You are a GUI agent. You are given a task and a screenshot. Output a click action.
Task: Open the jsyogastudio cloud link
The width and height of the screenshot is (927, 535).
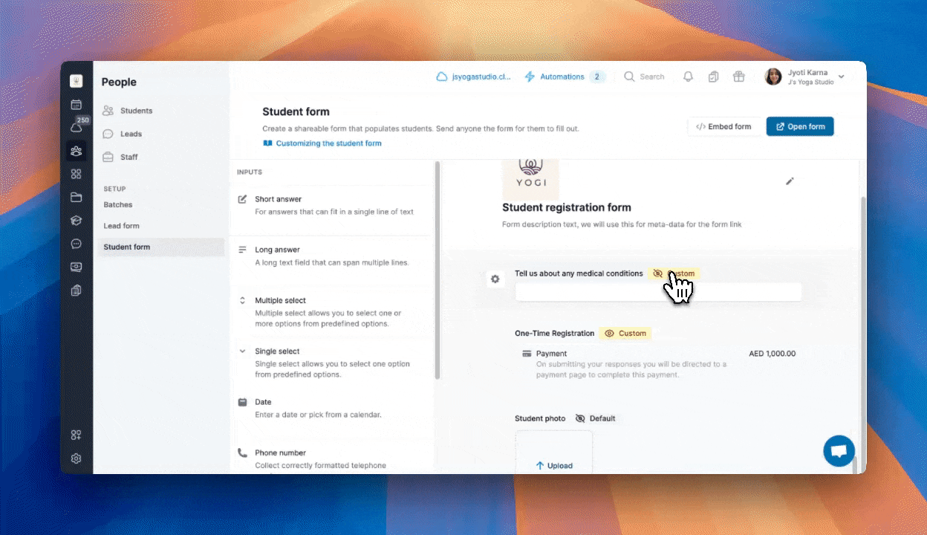[474, 77]
